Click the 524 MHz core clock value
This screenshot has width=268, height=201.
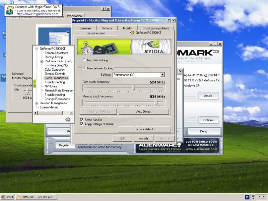pyautogui.click(x=157, y=82)
